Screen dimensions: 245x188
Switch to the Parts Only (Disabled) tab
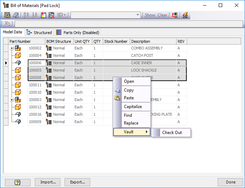(x=78, y=33)
